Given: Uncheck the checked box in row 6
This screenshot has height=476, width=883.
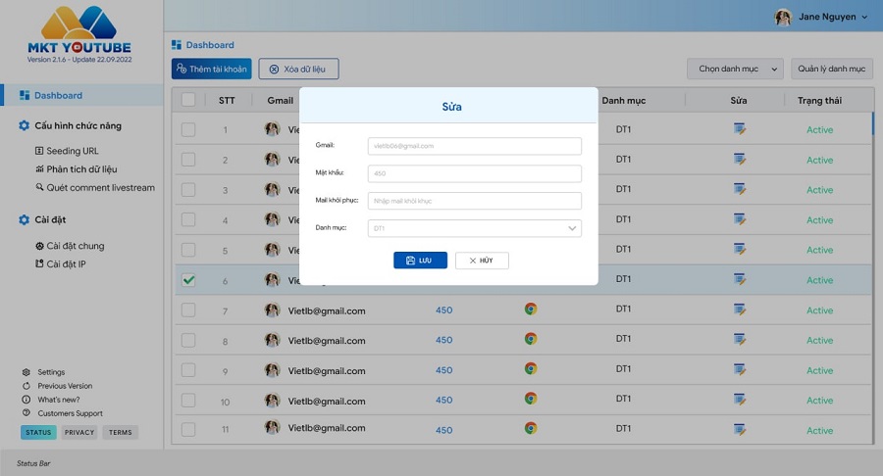Looking at the screenshot, I should pos(188,280).
